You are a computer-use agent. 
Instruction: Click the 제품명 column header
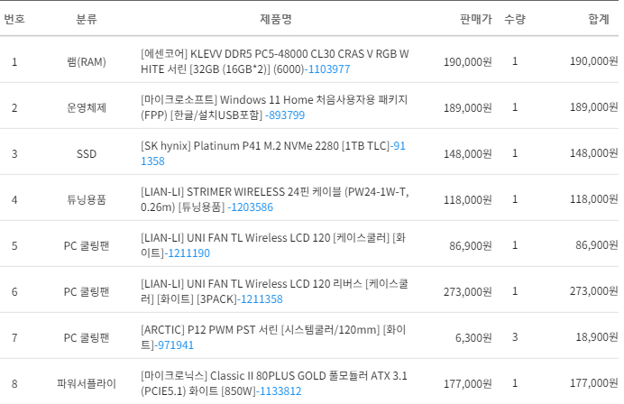point(275,19)
